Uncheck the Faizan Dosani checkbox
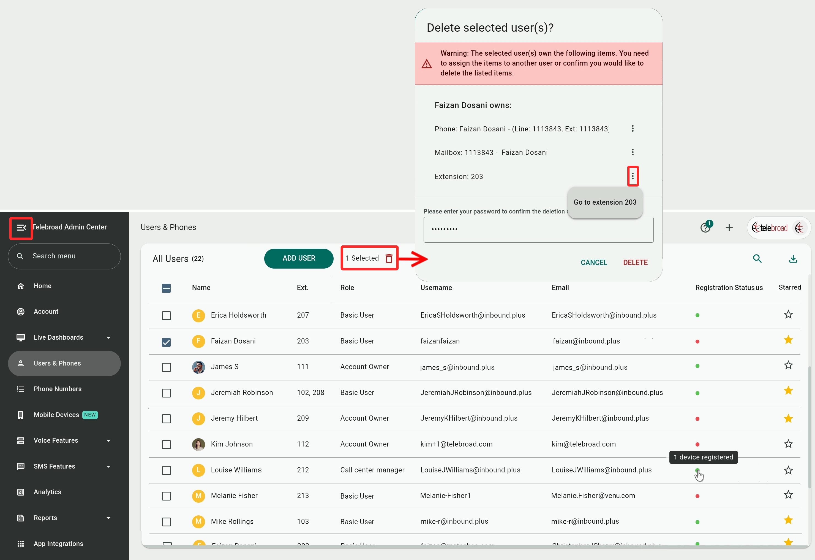The width and height of the screenshot is (815, 560). pyautogui.click(x=166, y=342)
